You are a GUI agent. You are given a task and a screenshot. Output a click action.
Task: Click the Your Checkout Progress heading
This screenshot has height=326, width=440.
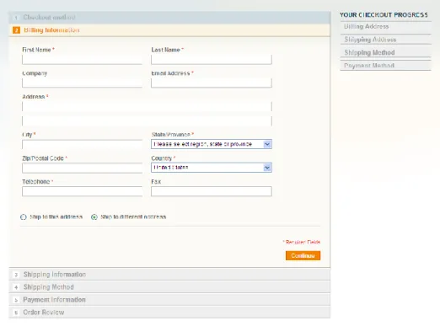pyautogui.click(x=384, y=15)
